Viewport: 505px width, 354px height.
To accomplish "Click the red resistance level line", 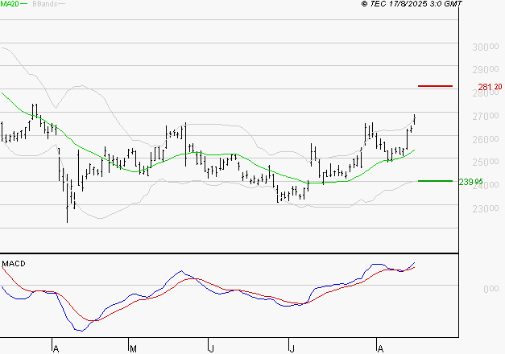I will click(435, 86).
